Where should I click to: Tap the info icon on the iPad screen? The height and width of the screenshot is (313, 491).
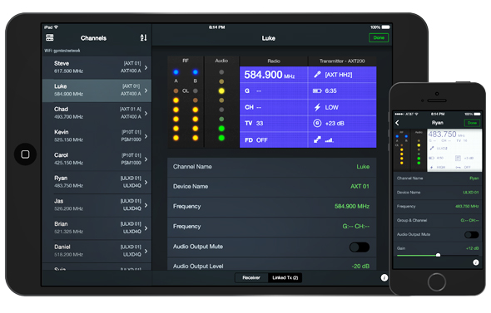click(x=384, y=277)
